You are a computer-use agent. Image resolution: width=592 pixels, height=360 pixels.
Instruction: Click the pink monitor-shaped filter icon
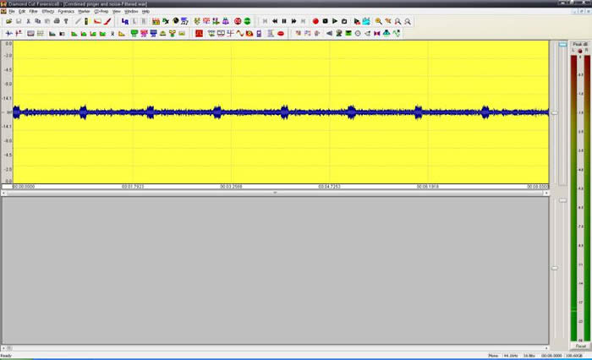pos(144,34)
